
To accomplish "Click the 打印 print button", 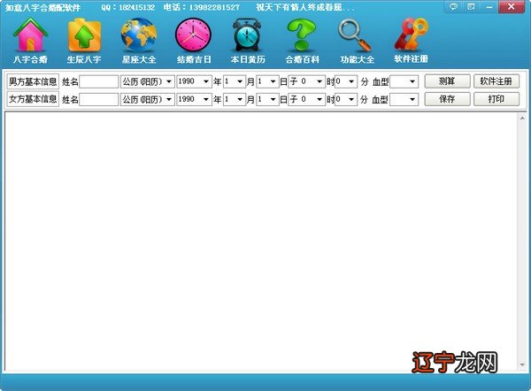I will (496, 99).
